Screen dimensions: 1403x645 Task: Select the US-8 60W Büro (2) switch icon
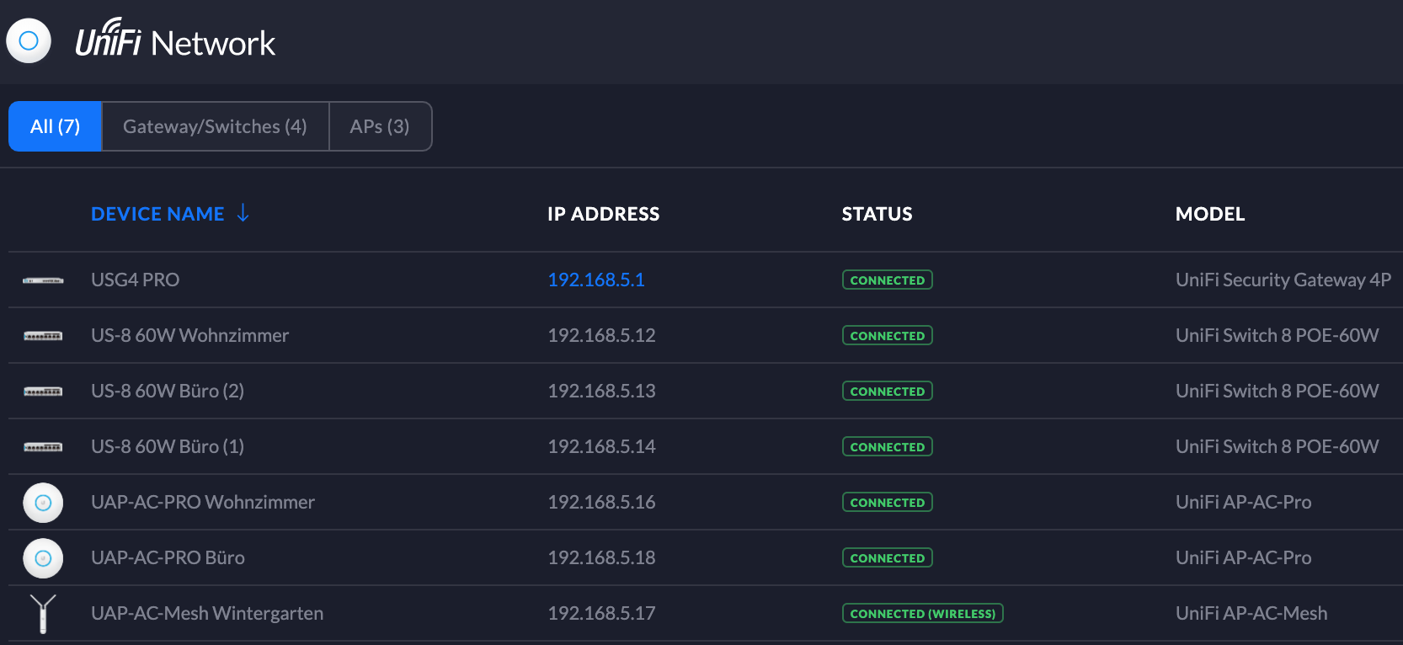pos(43,392)
